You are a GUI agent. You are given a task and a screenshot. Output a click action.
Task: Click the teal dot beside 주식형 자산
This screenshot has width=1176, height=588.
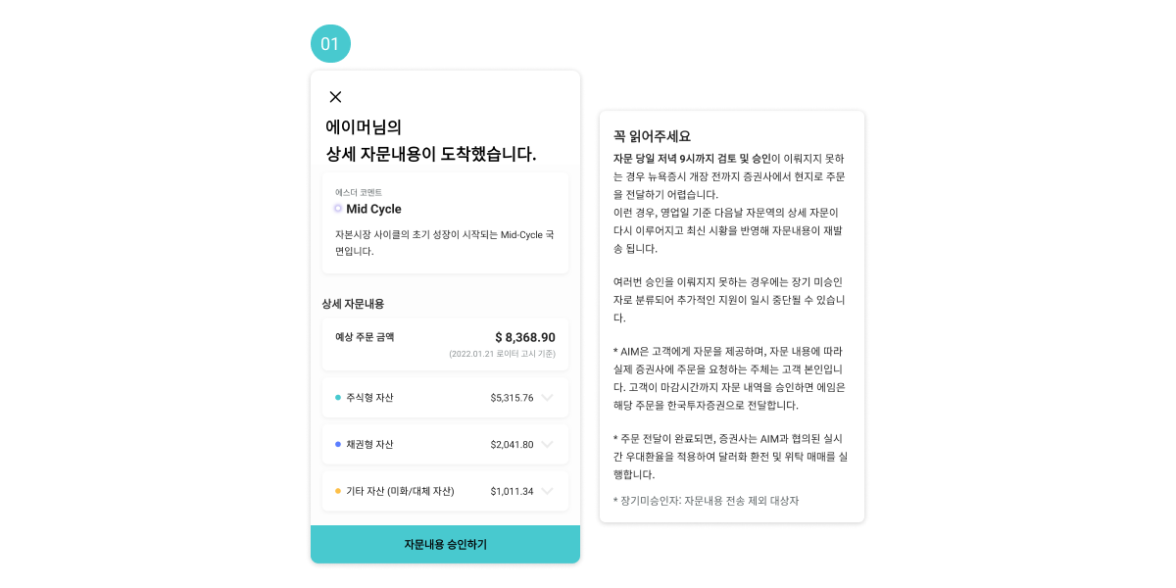point(338,398)
